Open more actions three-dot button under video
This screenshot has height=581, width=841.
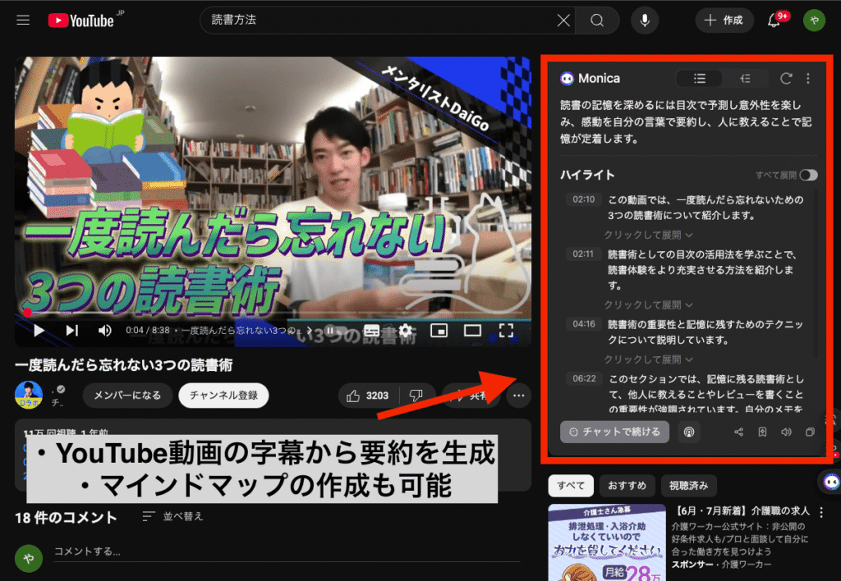pyautogui.click(x=518, y=396)
